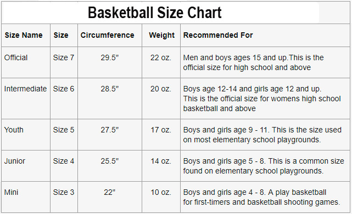Viewport: 352px width, 214px height.
Task: Select the Mini size name cell
Action: point(11,192)
